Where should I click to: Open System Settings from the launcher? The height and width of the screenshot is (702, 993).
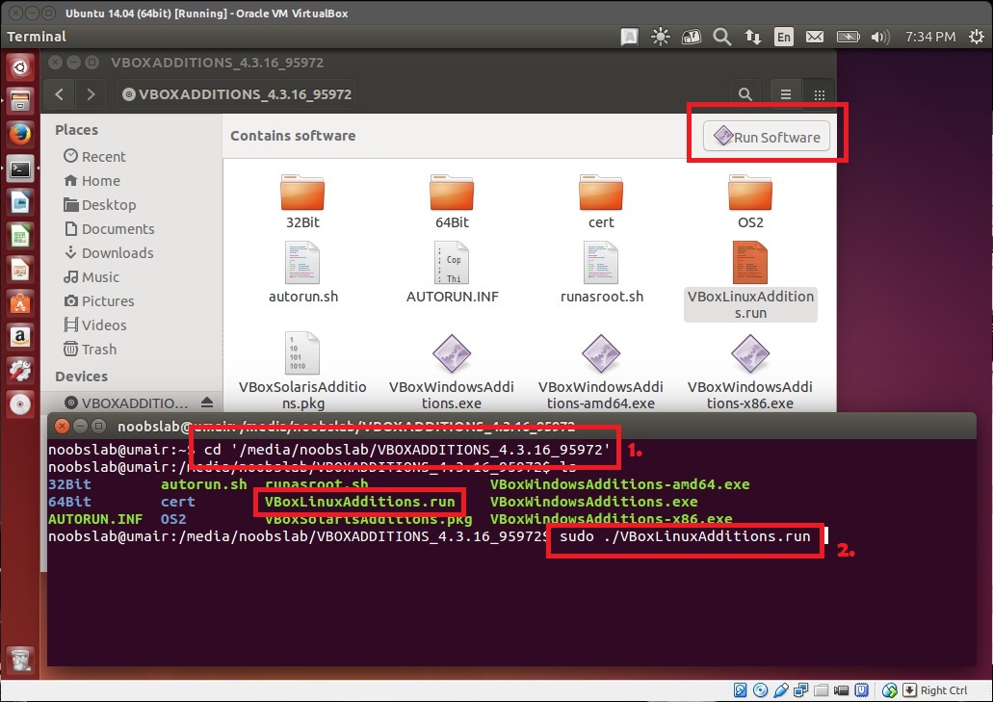click(x=19, y=371)
